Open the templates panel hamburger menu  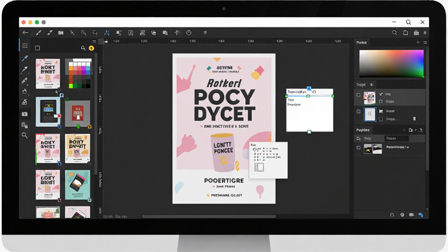point(94,42)
